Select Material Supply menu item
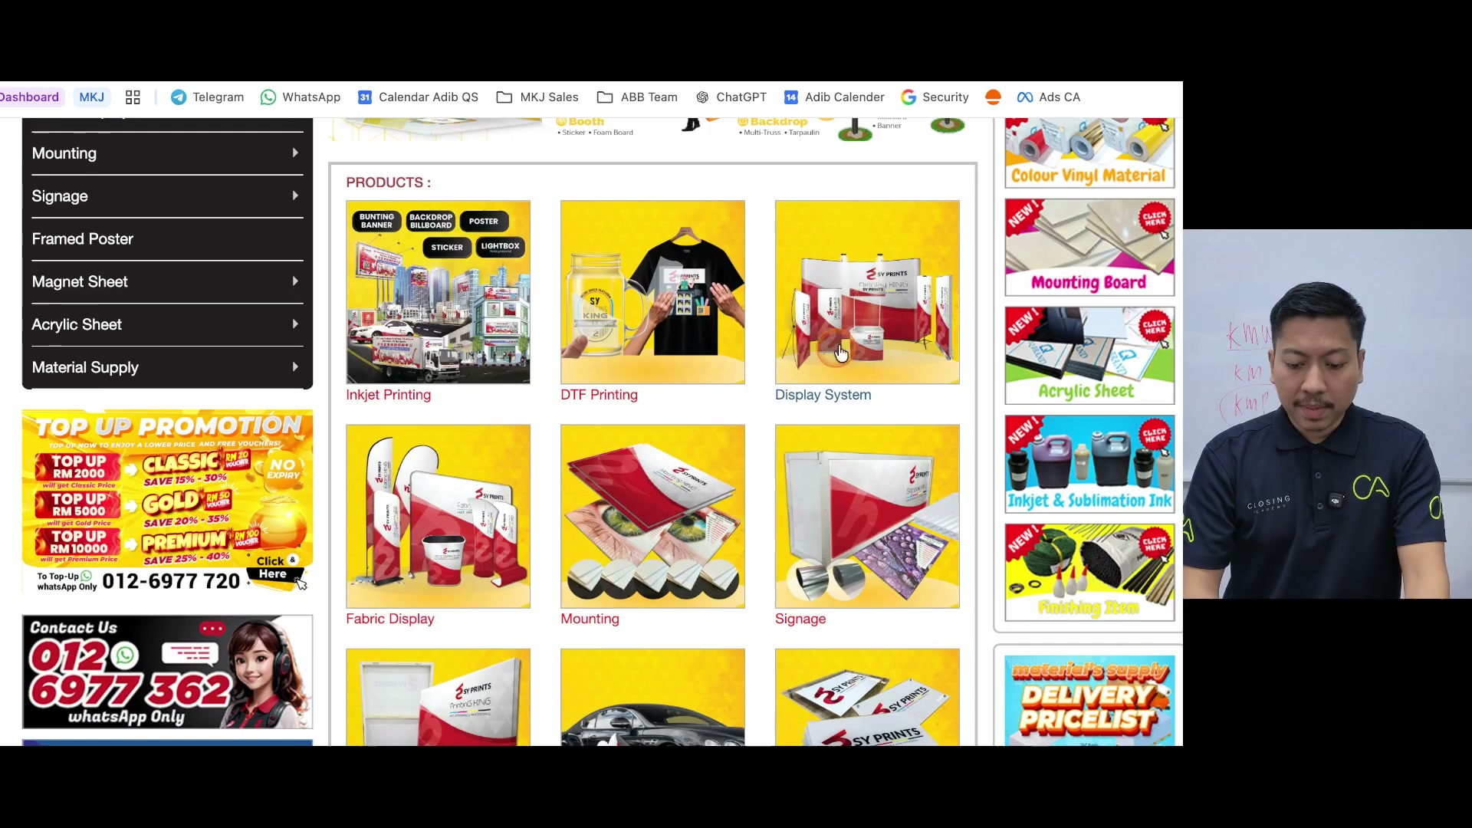 [x=167, y=367]
